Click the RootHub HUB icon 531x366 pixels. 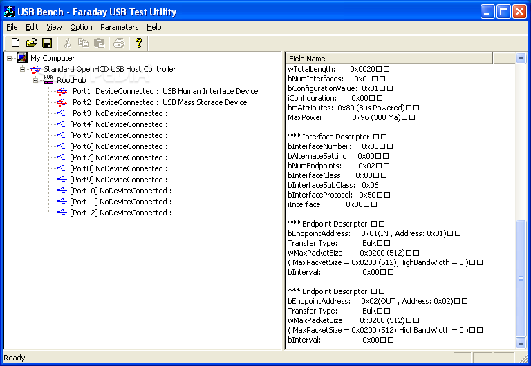click(x=49, y=80)
